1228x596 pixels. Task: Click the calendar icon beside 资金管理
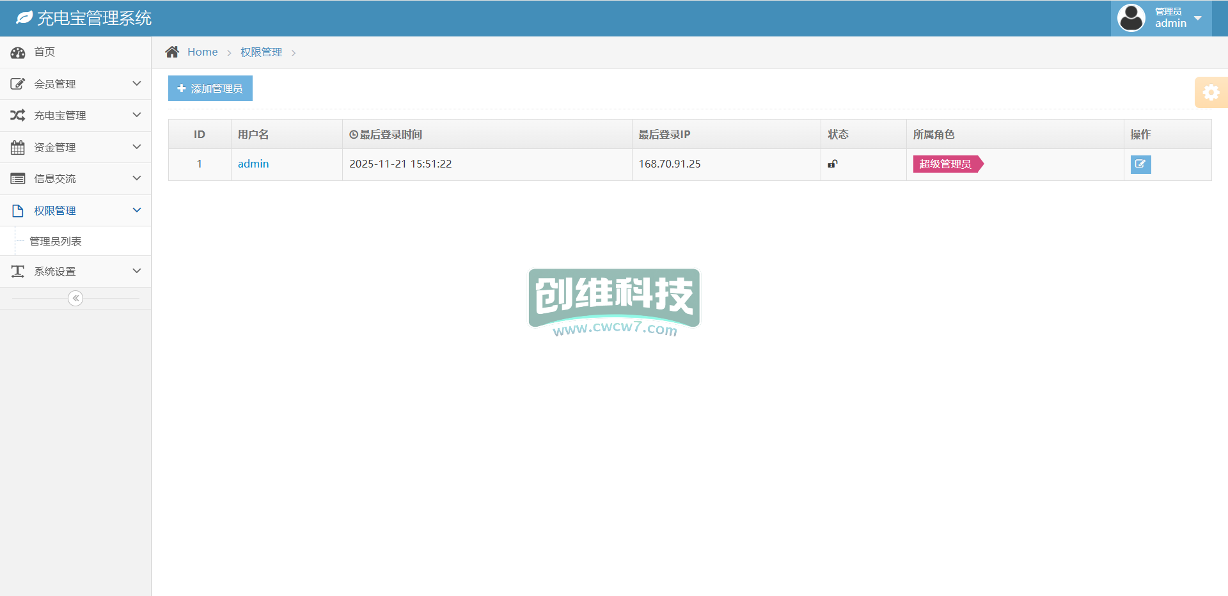coord(18,147)
